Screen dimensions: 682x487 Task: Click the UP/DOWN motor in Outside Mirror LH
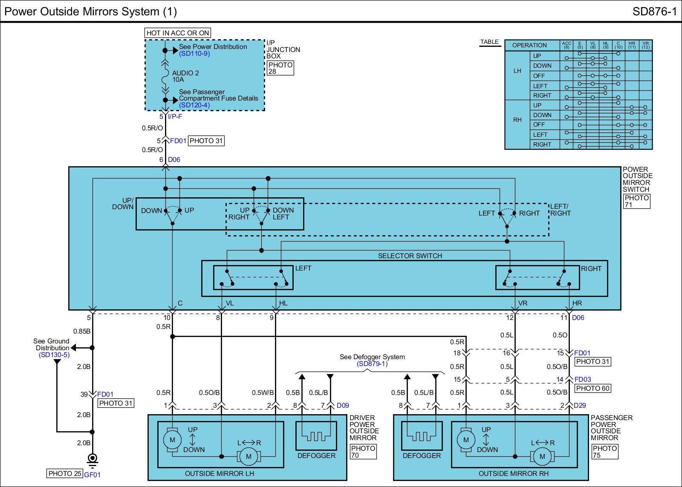[x=172, y=440]
